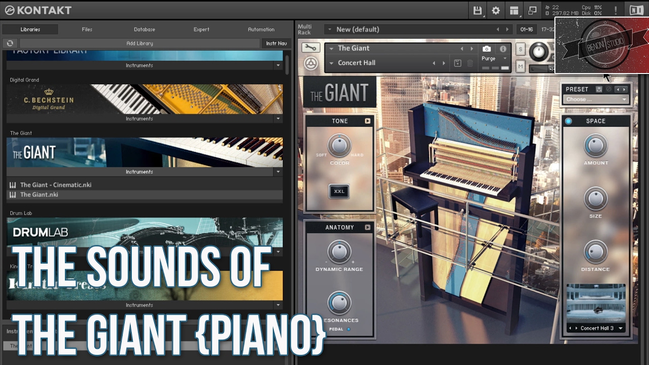Click the snapshot camera icon

(487, 49)
